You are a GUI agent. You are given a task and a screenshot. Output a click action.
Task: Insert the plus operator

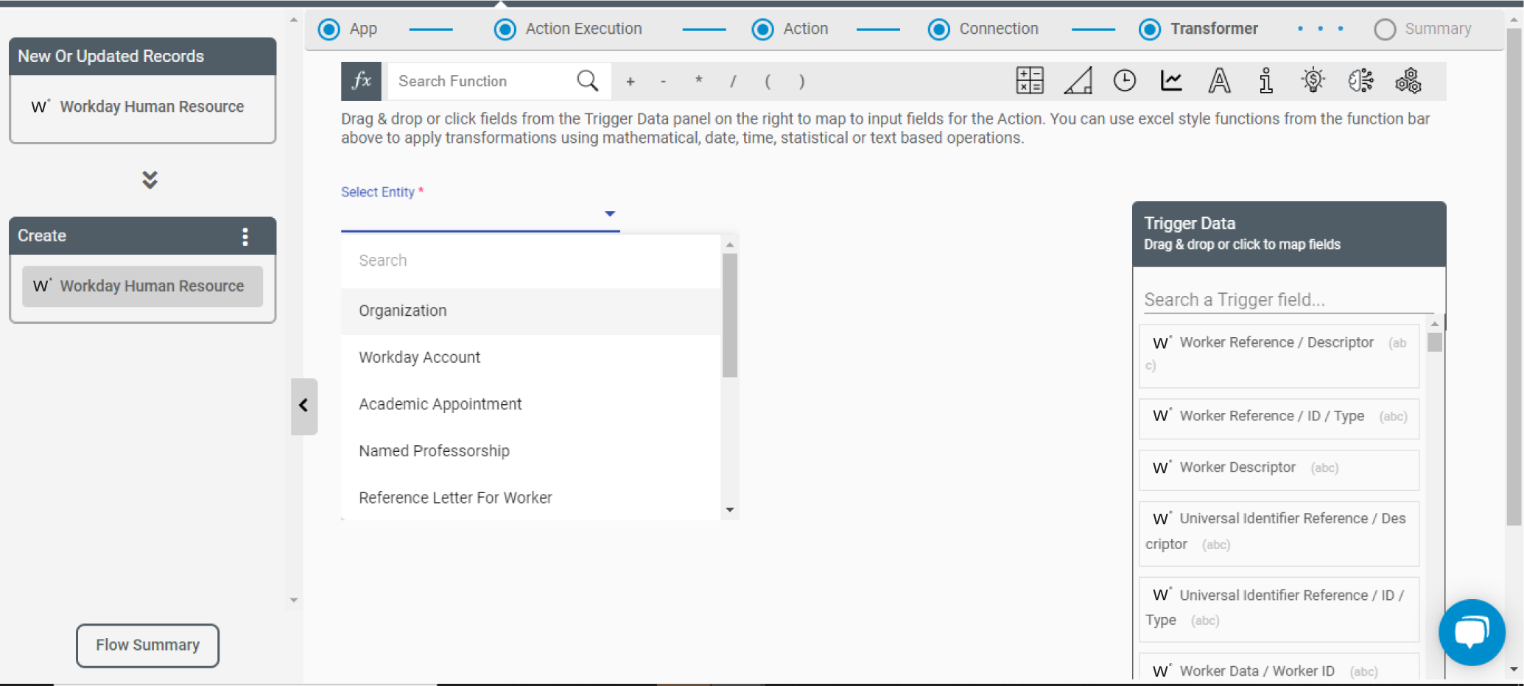click(631, 82)
